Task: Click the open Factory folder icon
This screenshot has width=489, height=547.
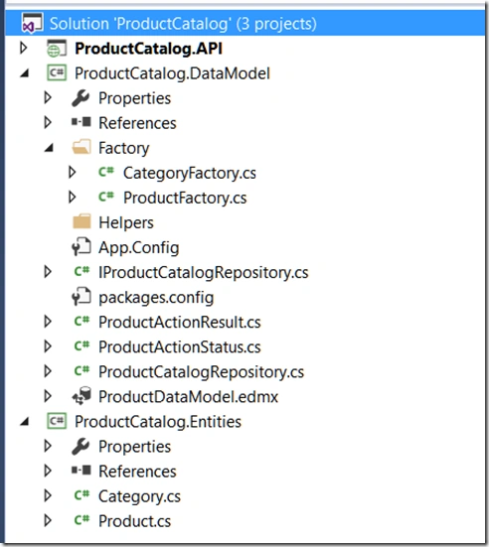Action: click(81, 147)
